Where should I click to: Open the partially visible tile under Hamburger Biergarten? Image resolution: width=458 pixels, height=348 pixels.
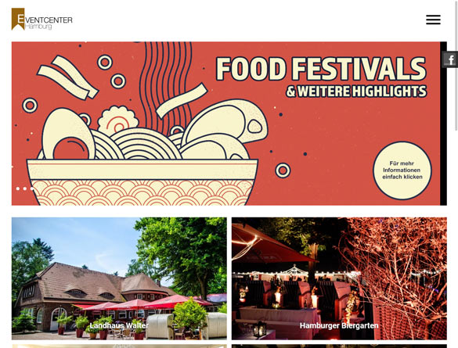pyautogui.click(x=339, y=346)
